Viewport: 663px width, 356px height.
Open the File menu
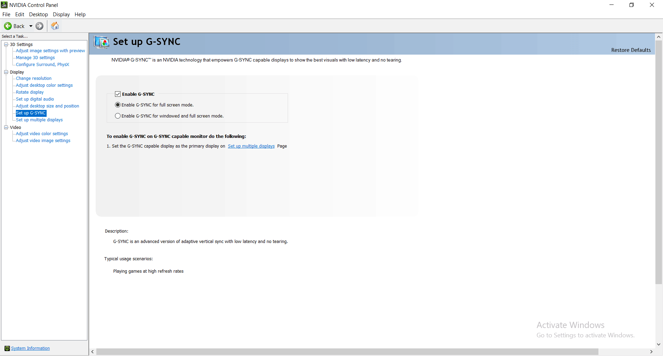[x=6, y=15]
